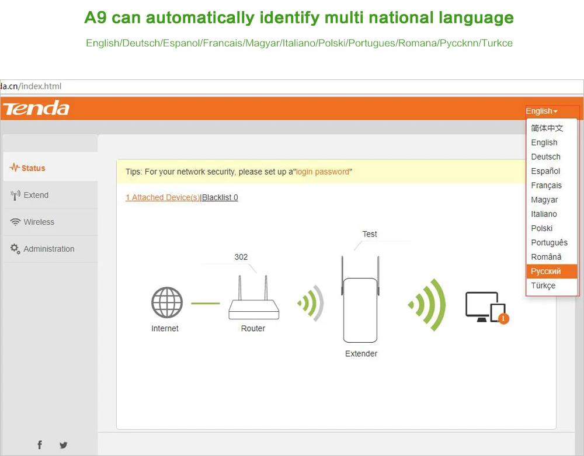Select Türkçe language option
The image size is (584, 456).
click(552, 286)
